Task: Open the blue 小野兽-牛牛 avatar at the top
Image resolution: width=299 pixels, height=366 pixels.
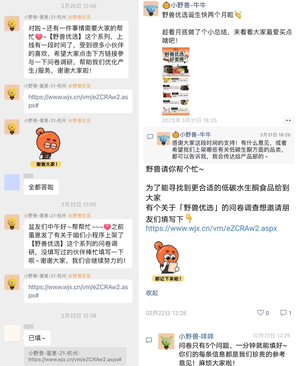Action: 151,9
